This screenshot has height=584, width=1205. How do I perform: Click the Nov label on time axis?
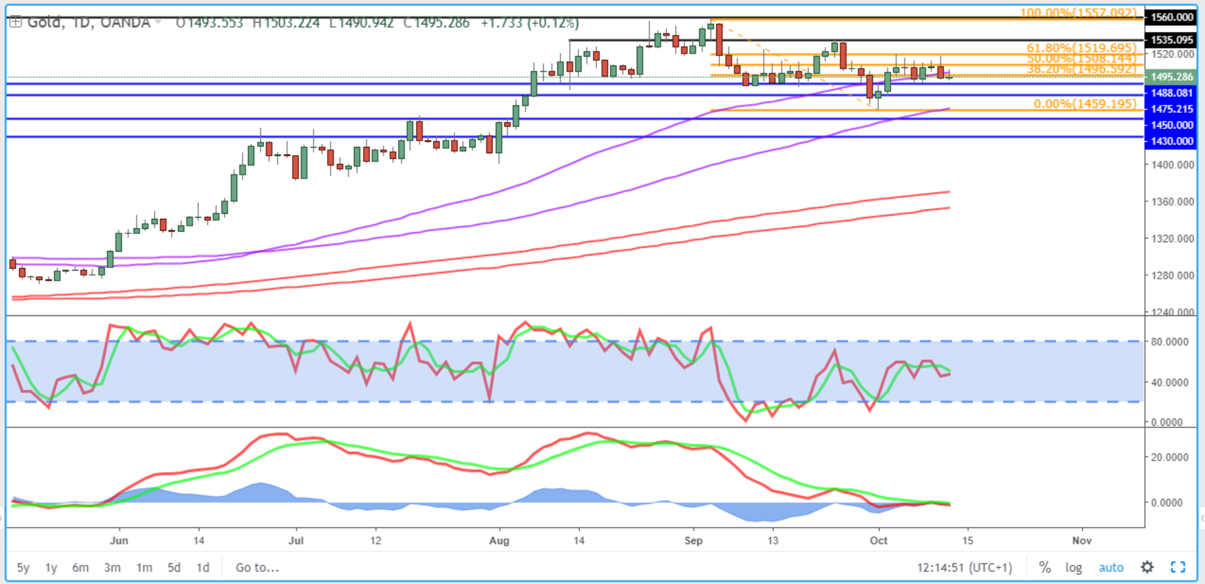[x=1082, y=540]
